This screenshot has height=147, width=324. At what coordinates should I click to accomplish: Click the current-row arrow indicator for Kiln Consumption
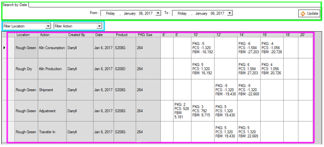coord(4,48)
